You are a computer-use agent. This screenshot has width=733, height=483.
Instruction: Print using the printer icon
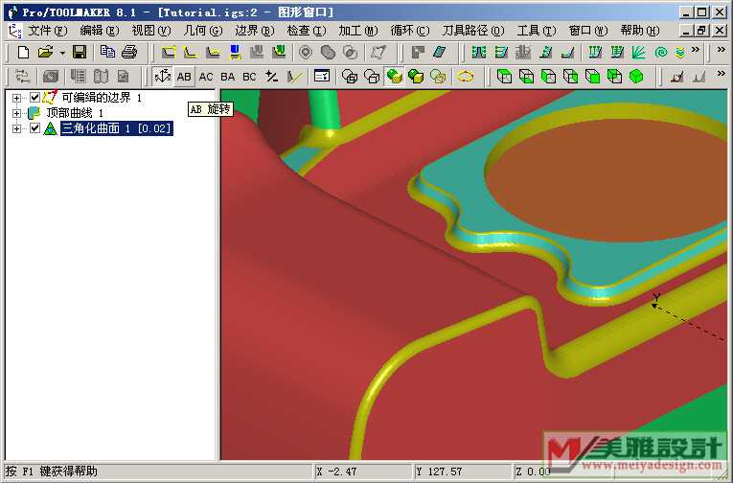click(x=129, y=52)
